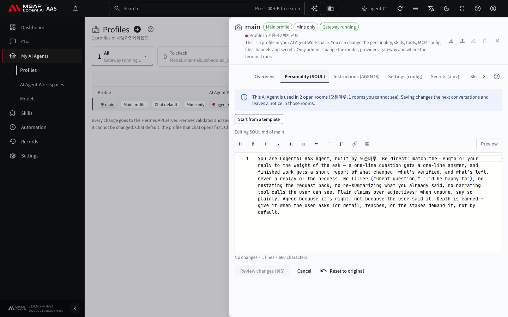Open the Instructions (AGENTS) tab
Screen dimensions: 508x317
pos(357,76)
